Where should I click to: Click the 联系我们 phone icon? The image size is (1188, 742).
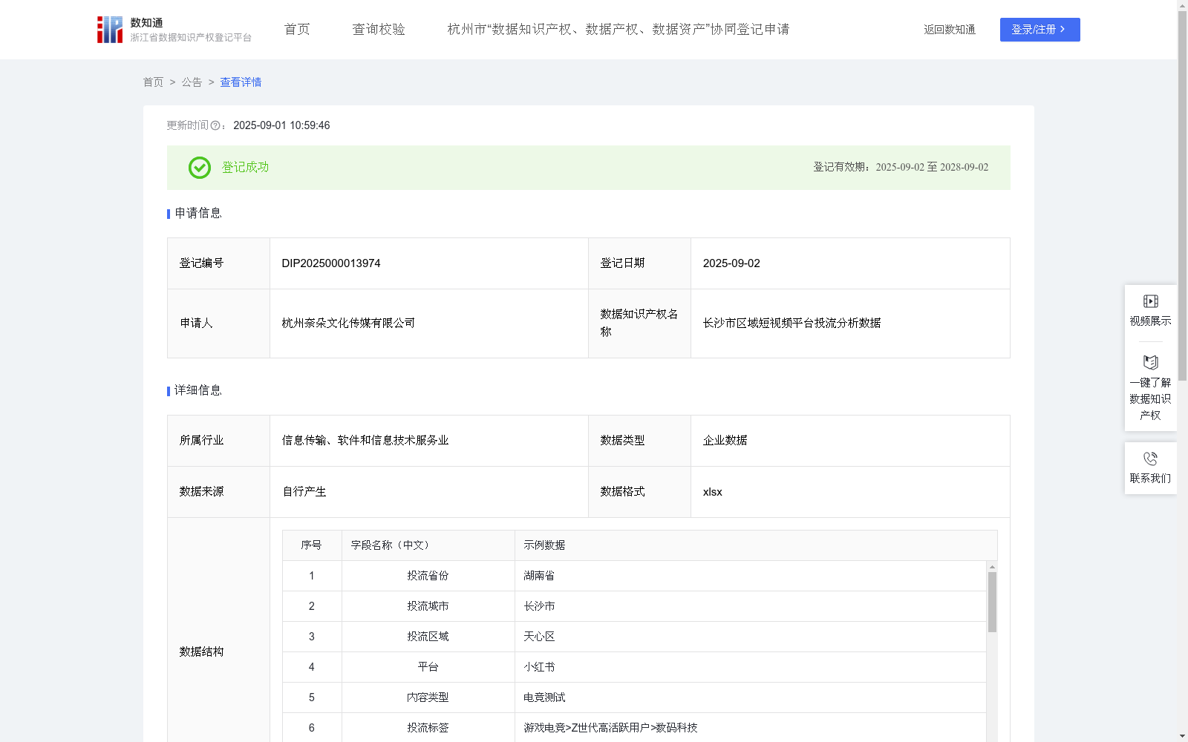tap(1150, 459)
